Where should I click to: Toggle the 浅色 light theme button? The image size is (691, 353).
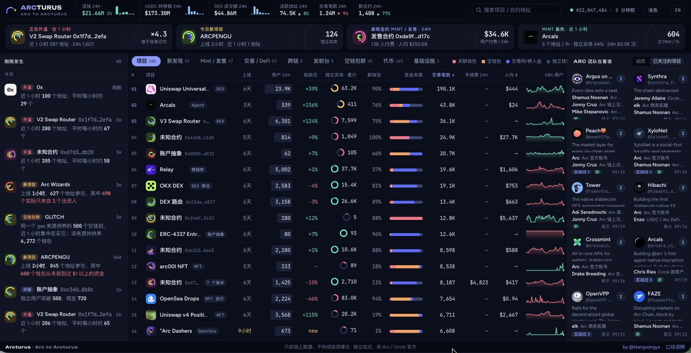point(652,10)
